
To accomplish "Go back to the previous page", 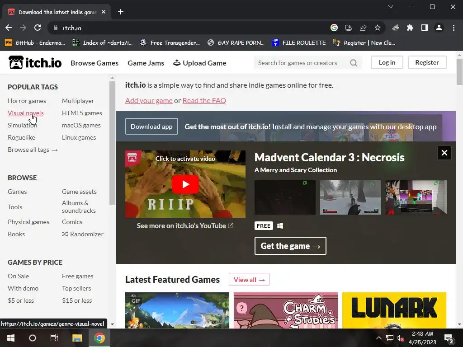I will click(9, 28).
